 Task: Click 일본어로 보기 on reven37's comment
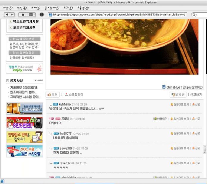(x=180, y=163)
